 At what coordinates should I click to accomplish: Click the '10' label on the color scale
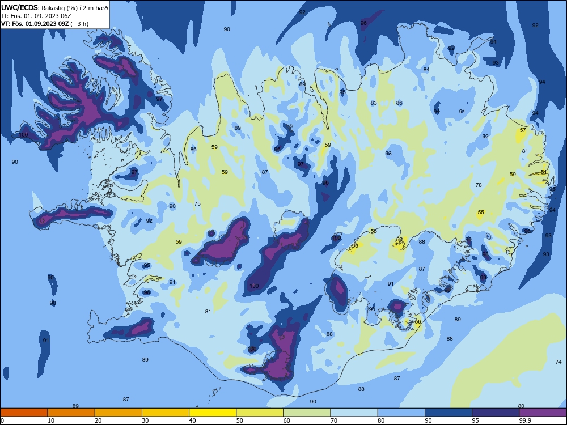pos(51,420)
